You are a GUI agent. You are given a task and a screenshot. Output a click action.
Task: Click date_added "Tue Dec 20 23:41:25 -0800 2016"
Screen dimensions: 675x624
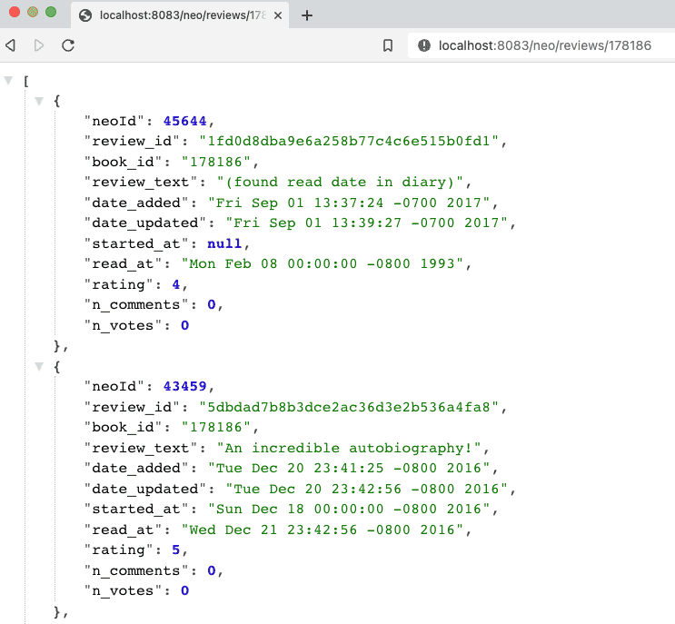(x=349, y=468)
